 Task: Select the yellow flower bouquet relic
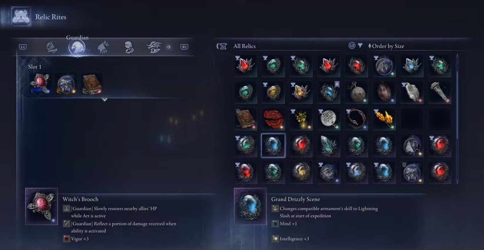point(301,119)
